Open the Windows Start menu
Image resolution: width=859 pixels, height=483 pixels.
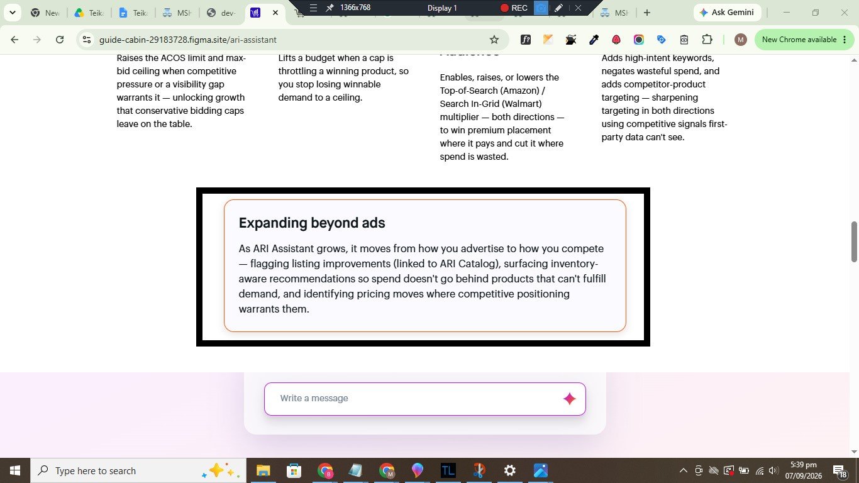(14, 470)
